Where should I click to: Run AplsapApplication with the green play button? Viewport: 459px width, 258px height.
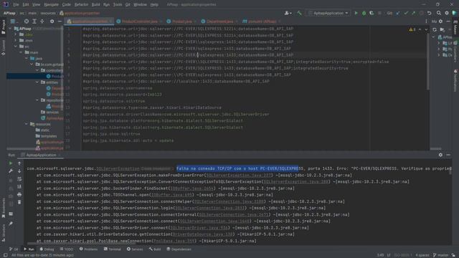tap(356, 13)
